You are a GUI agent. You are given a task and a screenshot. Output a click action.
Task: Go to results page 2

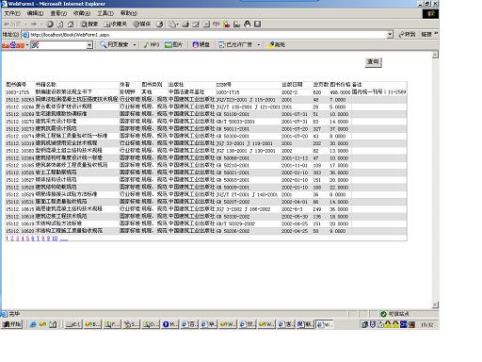coord(12,239)
